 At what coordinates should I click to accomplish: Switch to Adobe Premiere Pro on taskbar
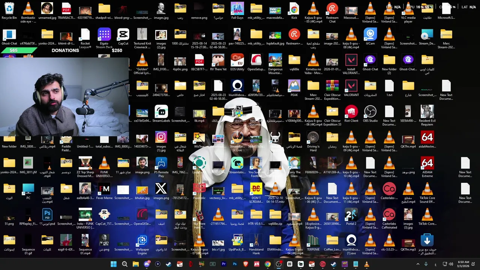point(223,264)
